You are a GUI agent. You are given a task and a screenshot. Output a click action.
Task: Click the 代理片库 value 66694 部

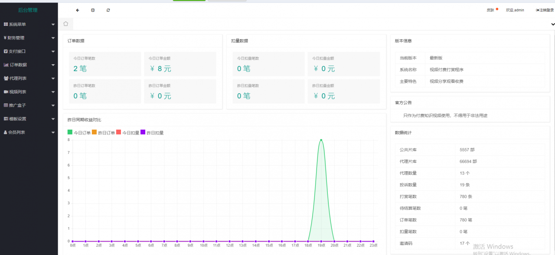click(468, 161)
